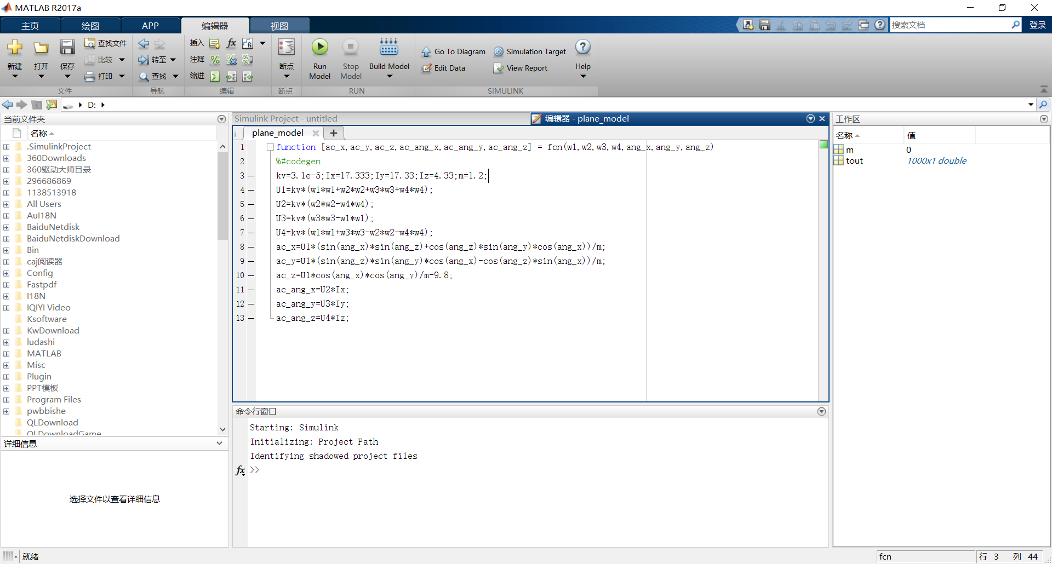The width and height of the screenshot is (1052, 564).
Task: Click the Find Files (查找文件) icon
Action: 90,43
